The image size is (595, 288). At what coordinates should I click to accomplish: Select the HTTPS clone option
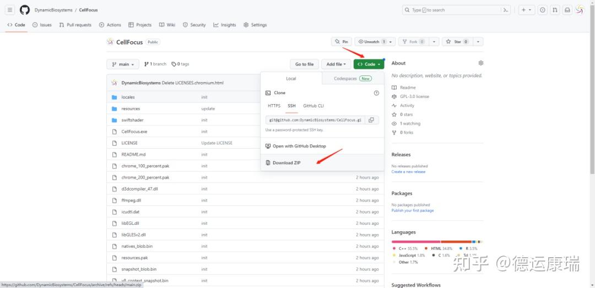[x=274, y=106]
